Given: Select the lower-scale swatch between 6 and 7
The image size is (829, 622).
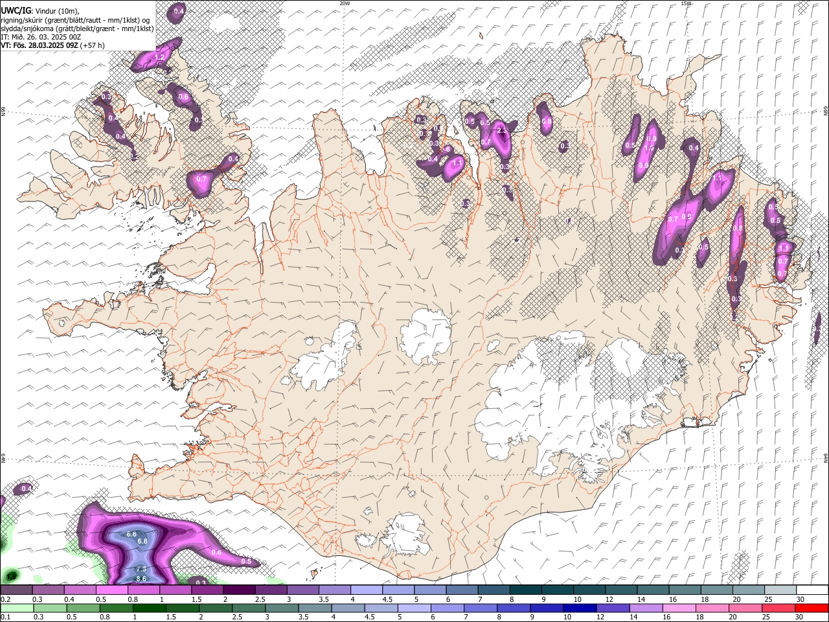Looking at the screenshot, I should (447, 608).
